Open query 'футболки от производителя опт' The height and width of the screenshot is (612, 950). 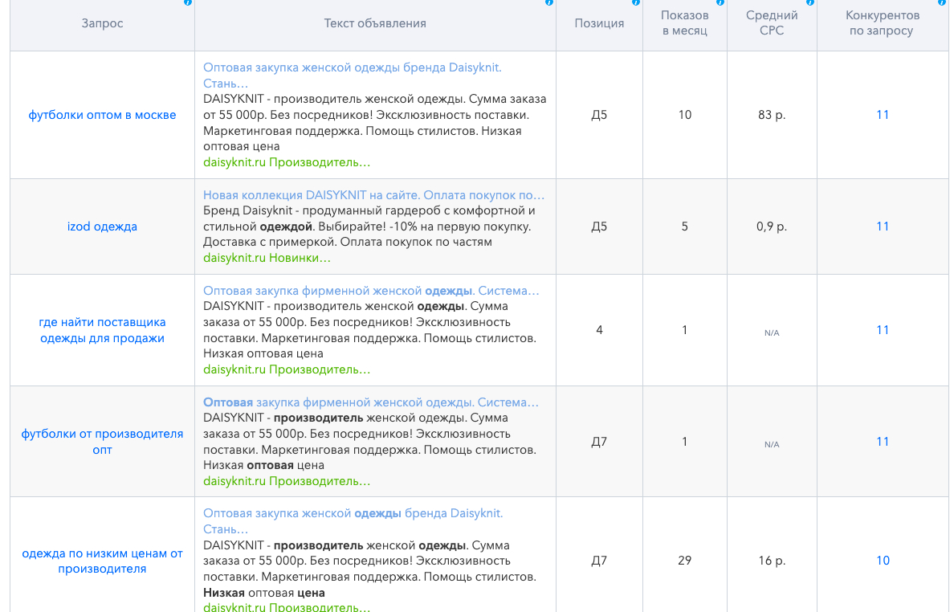(x=102, y=442)
